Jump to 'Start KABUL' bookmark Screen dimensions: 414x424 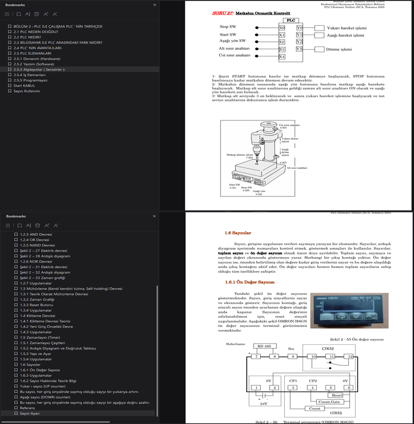pyautogui.click(x=24, y=86)
